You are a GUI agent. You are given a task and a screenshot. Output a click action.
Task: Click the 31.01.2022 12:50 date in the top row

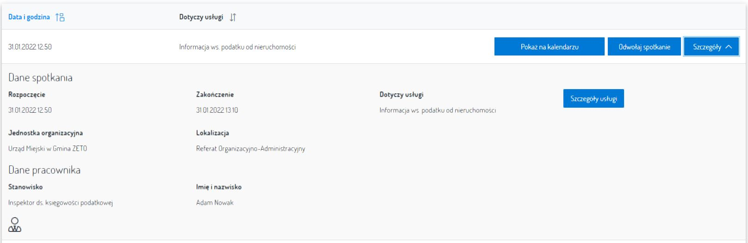pyautogui.click(x=30, y=47)
